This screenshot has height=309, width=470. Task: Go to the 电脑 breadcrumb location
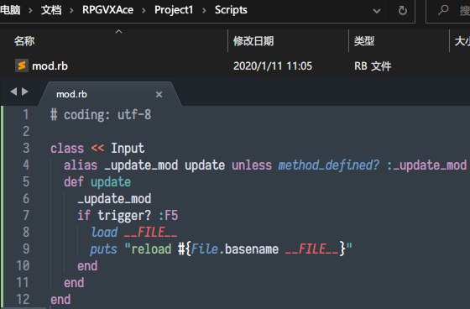coord(10,10)
